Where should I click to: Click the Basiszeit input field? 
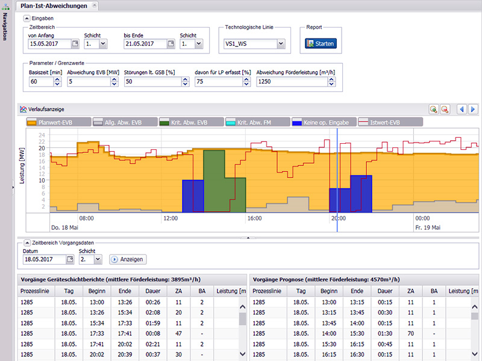42,82
